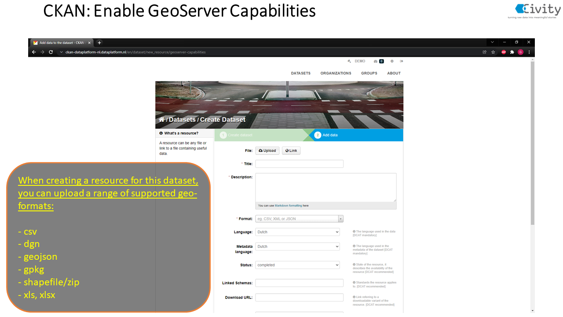This screenshot has height=317, width=563.
Task: Focus the Title input field
Action: pos(299,164)
